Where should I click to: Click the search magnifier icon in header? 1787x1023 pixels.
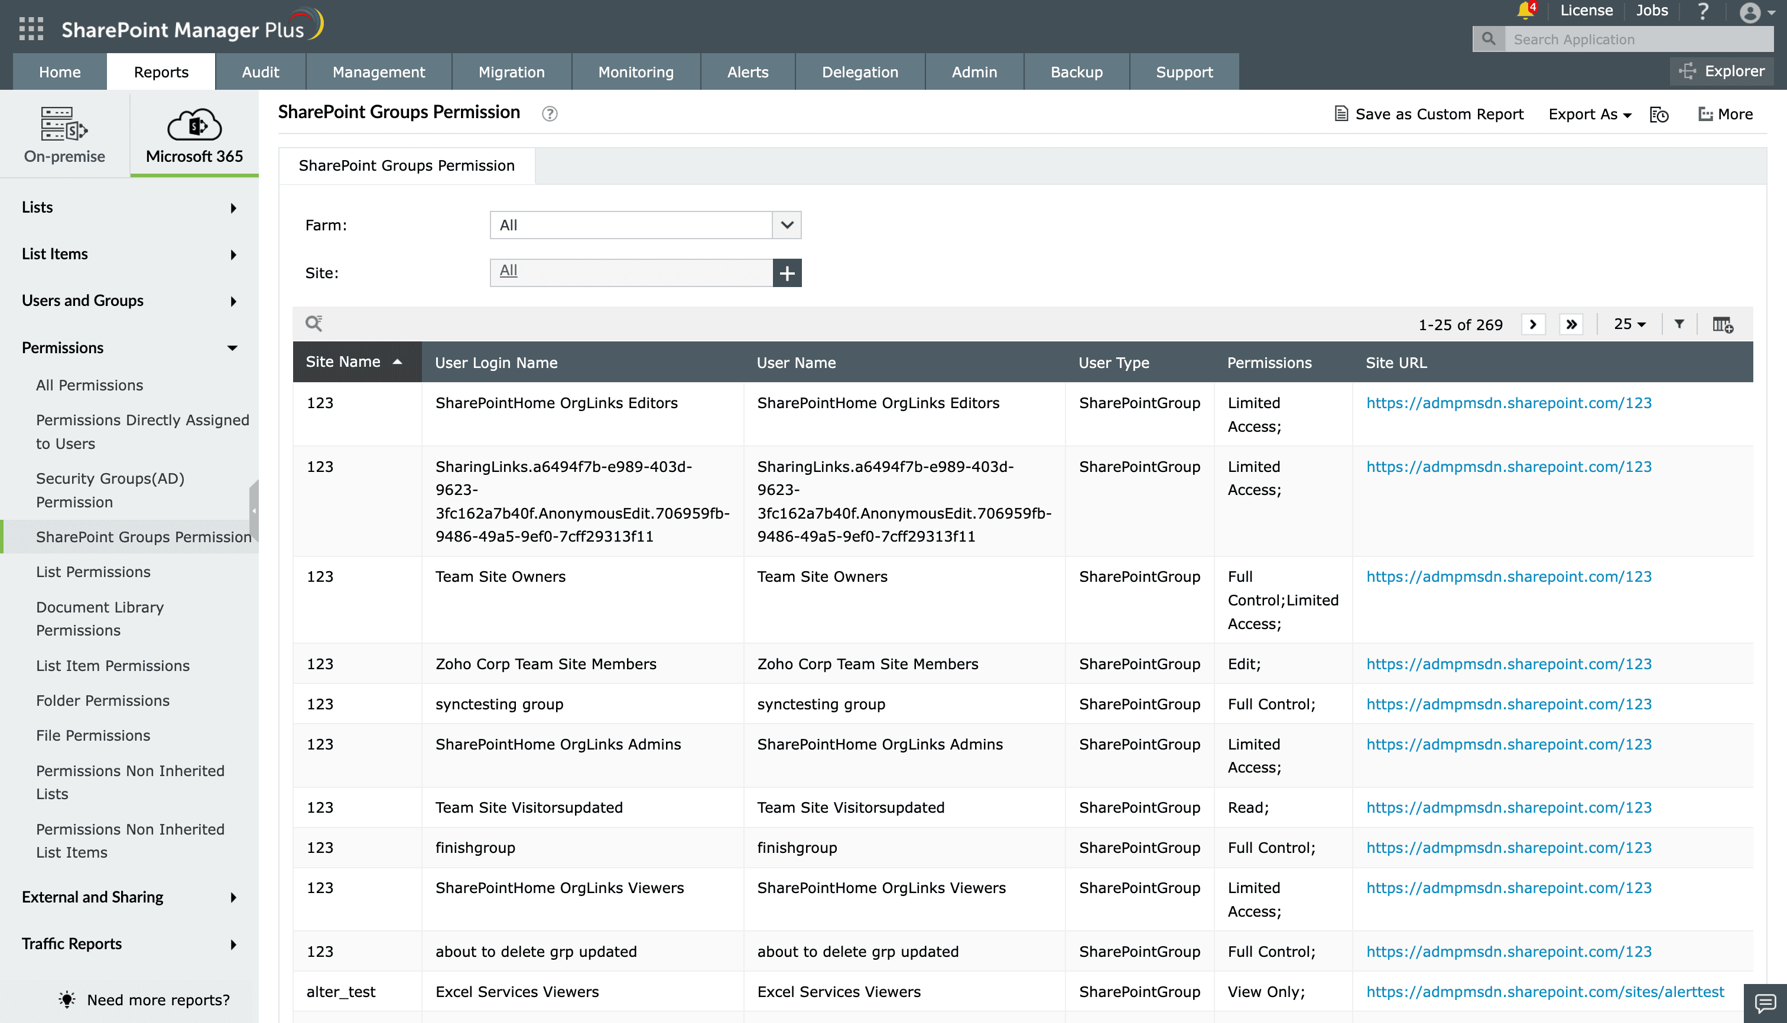pyautogui.click(x=1488, y=40)
